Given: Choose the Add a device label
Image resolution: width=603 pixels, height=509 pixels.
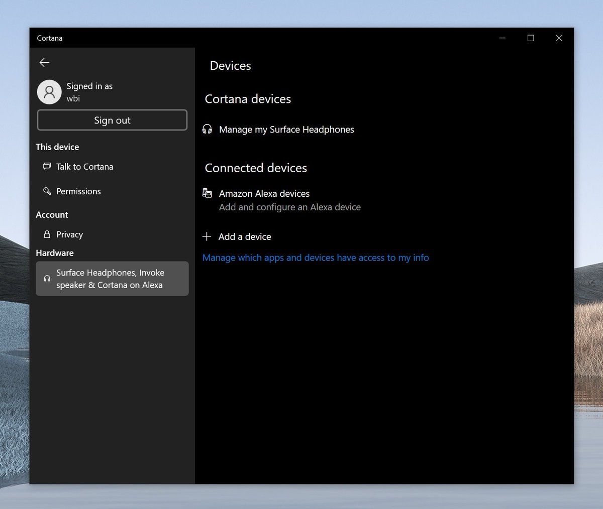Looking at the screenshot, I should [x=245, y=237].
